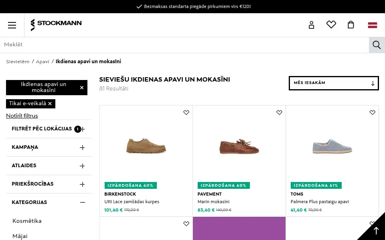Screen dimensions: 385x240
Task: Remove the 'Tikai e-veikalā' filter tag
Action: click(50, 104)
